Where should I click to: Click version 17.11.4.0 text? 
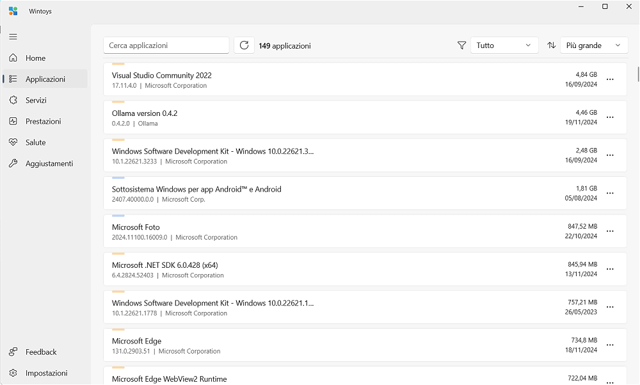(124, 85)
